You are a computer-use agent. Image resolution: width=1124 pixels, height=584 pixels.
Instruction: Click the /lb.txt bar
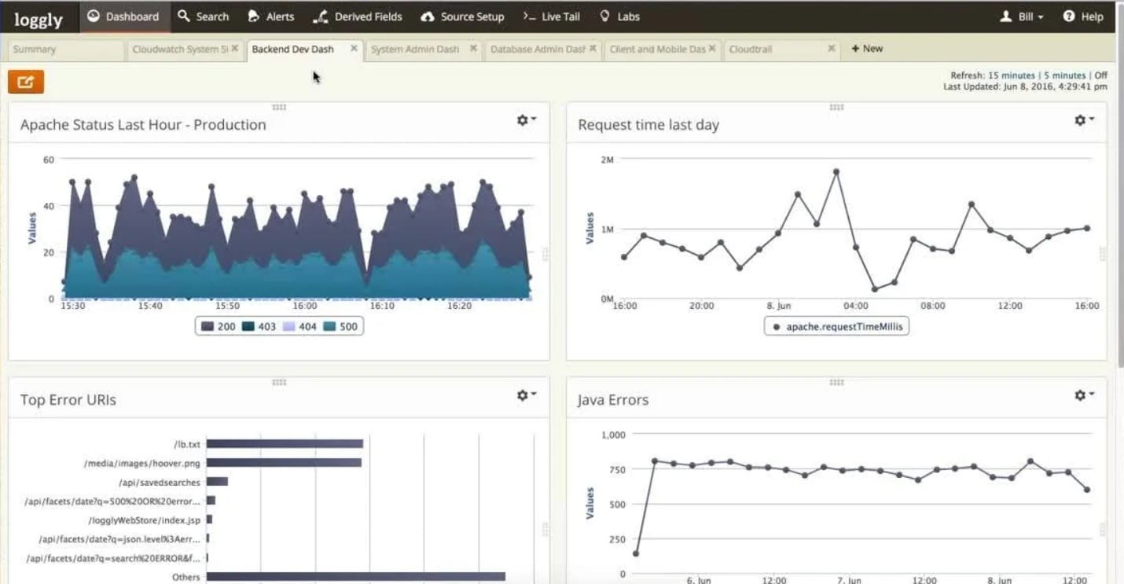[x=285, y=444]
